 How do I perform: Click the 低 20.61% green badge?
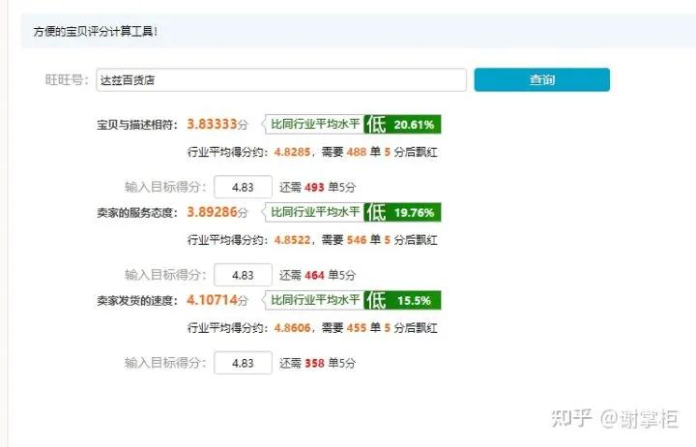coord(402,125)
